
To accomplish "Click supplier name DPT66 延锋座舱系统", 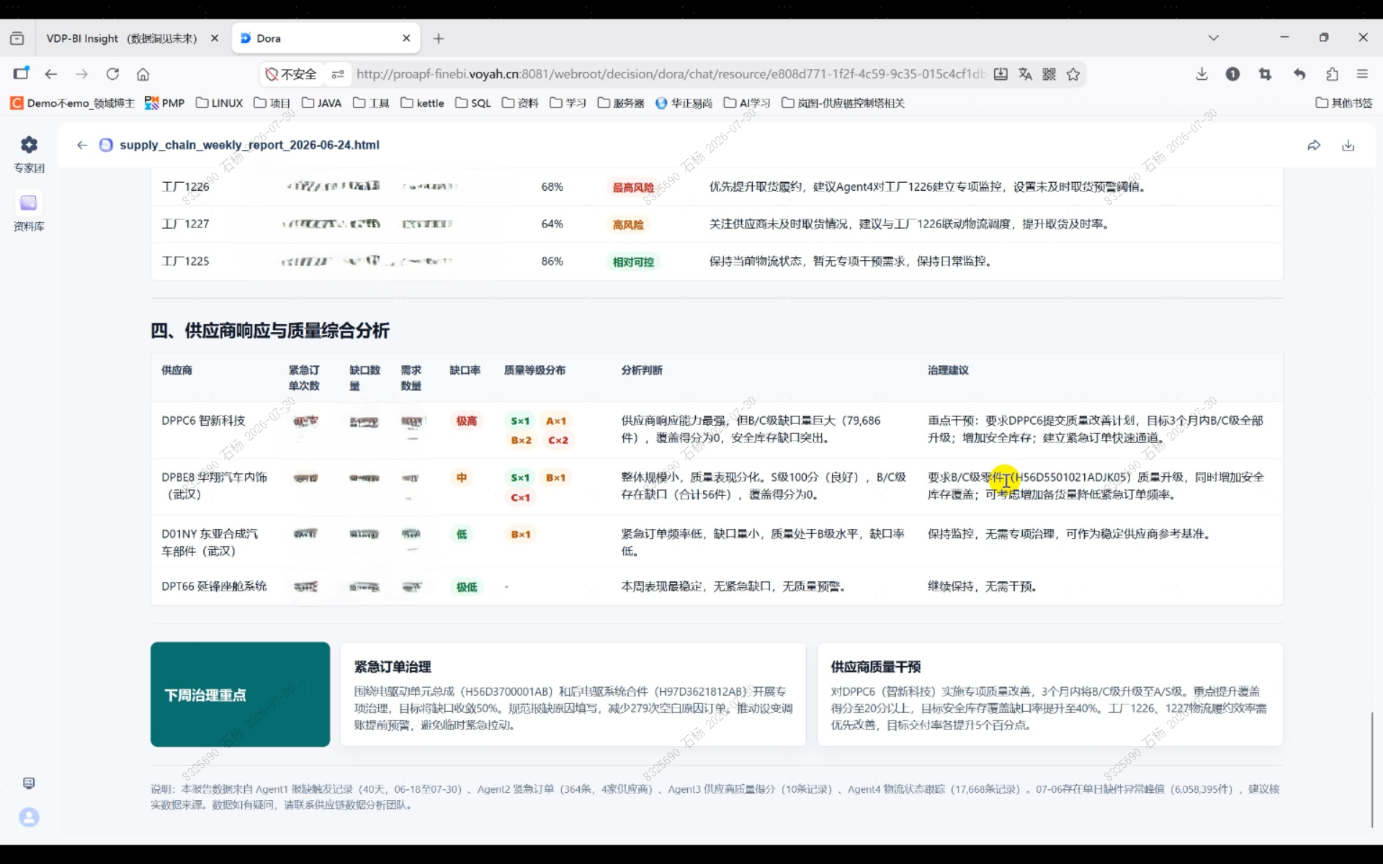I will pos(214,587).
